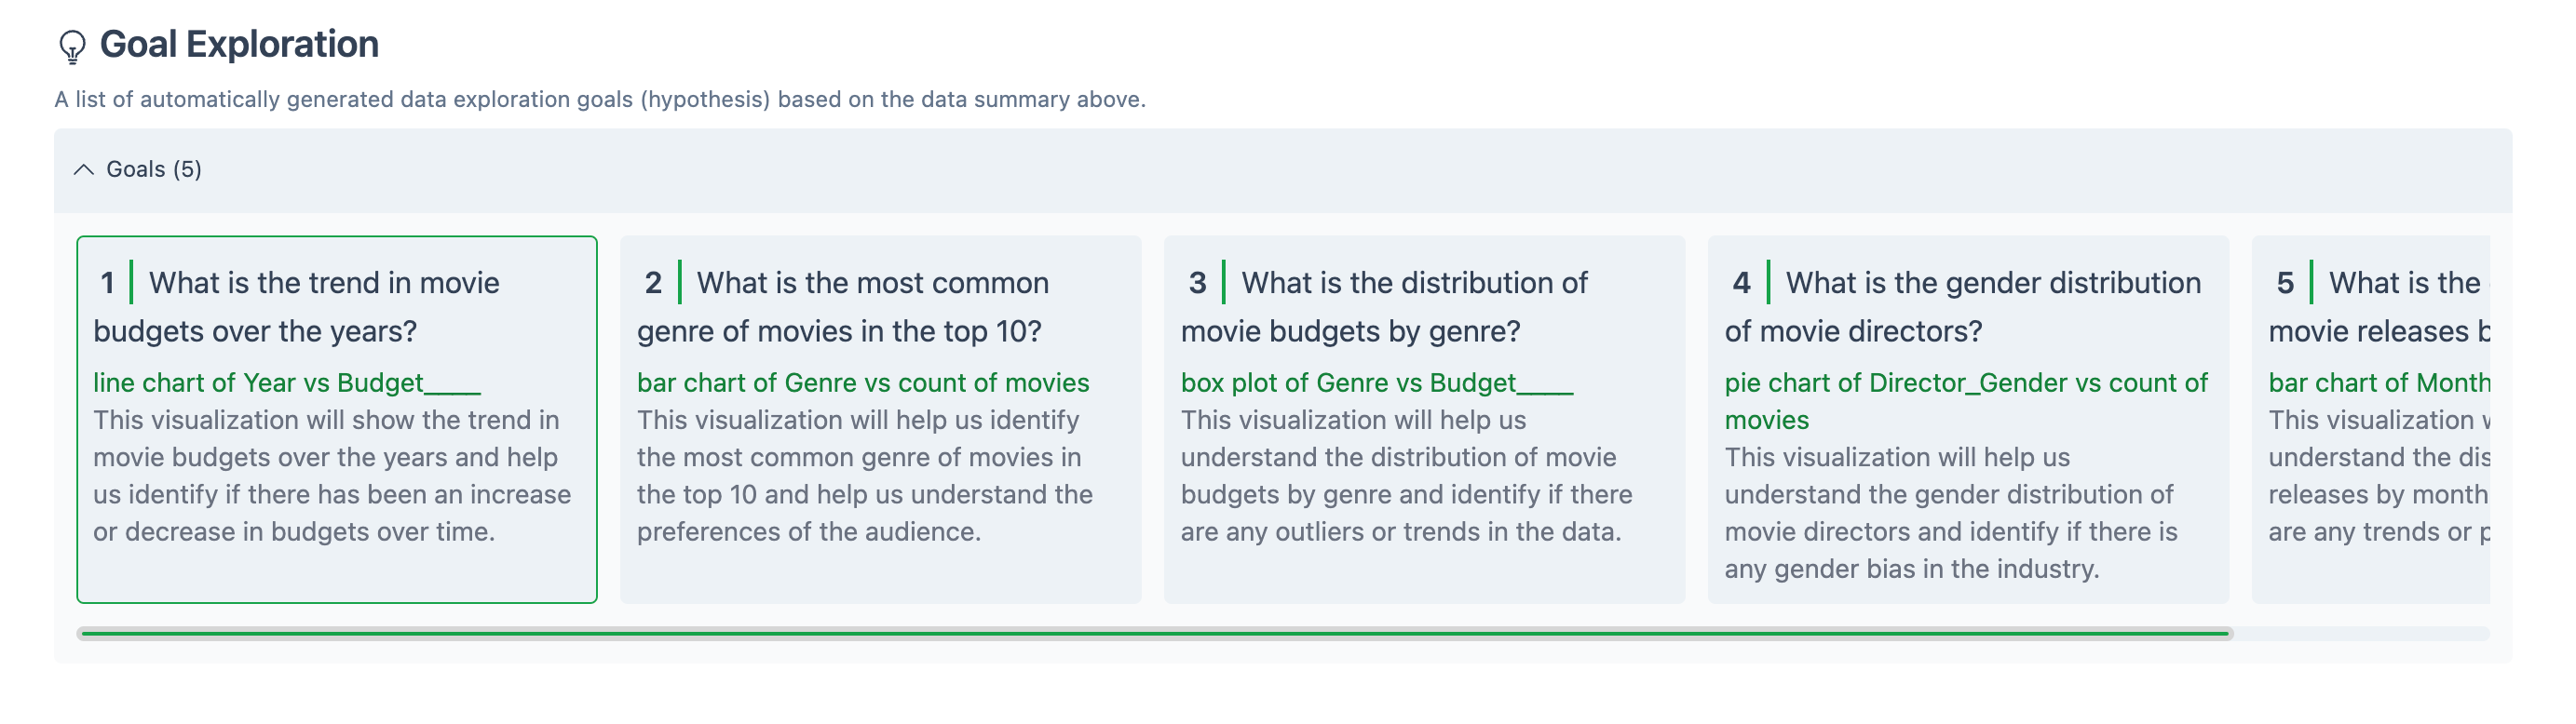Click the Goal Exploration heading
The height and width of the screenshot is (724, 2576).
[x=239, y=45]
